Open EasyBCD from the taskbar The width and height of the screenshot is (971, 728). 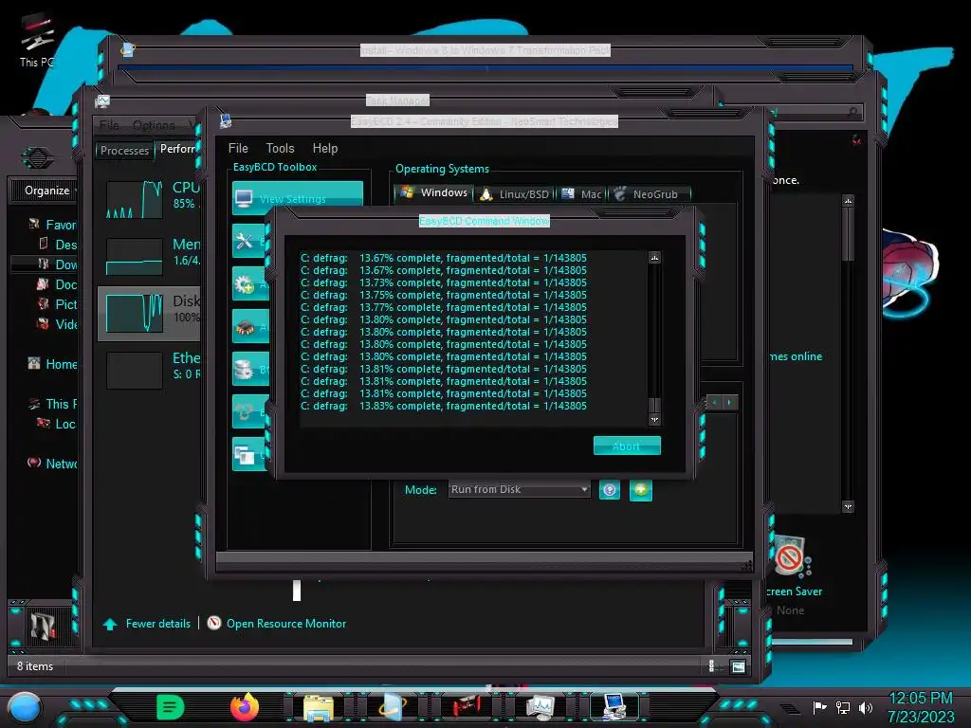tap(614, 707)
